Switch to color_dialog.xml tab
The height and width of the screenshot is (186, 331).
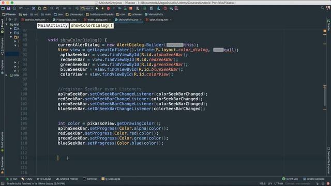point(159,20)
